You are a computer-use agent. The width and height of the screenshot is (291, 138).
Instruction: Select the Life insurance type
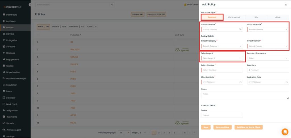point(256,17)
